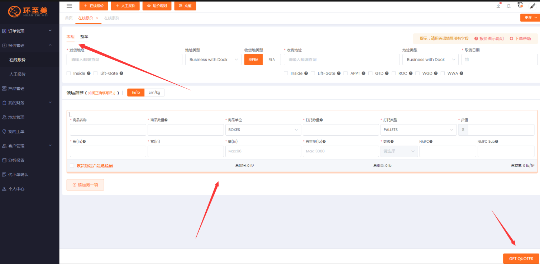Image resolution: width=540 pixels, height=264 pixels.
Task: Expand the 更多 dropdown button
Action: point(530,18)
